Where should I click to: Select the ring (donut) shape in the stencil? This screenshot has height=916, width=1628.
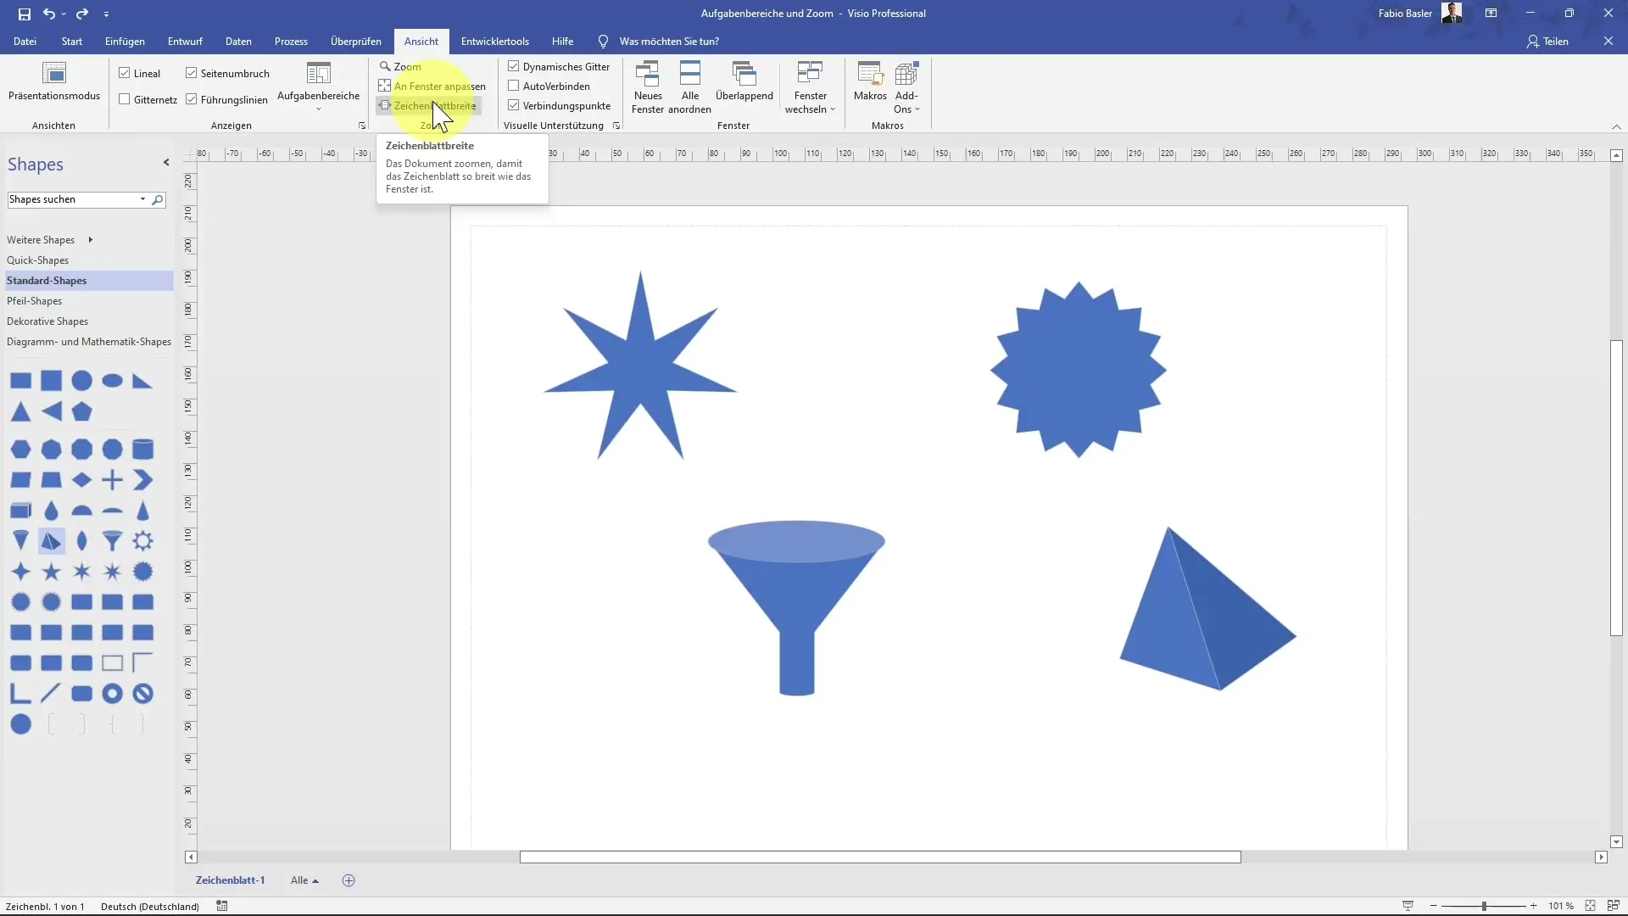[113, 694]
